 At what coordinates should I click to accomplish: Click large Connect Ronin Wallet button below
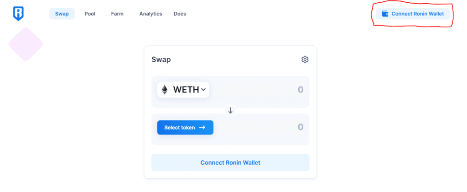[x=230, y=162]
